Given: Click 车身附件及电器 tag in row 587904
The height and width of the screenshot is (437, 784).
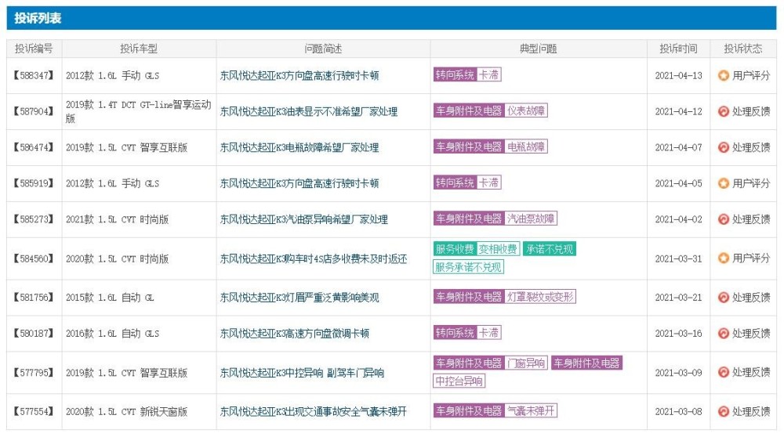Looking at the screenshot, I should click(469, 110).
